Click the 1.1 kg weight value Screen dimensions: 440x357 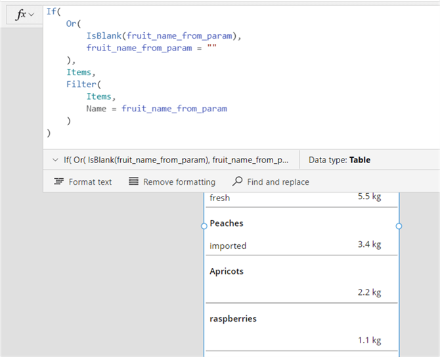point(369,340)
